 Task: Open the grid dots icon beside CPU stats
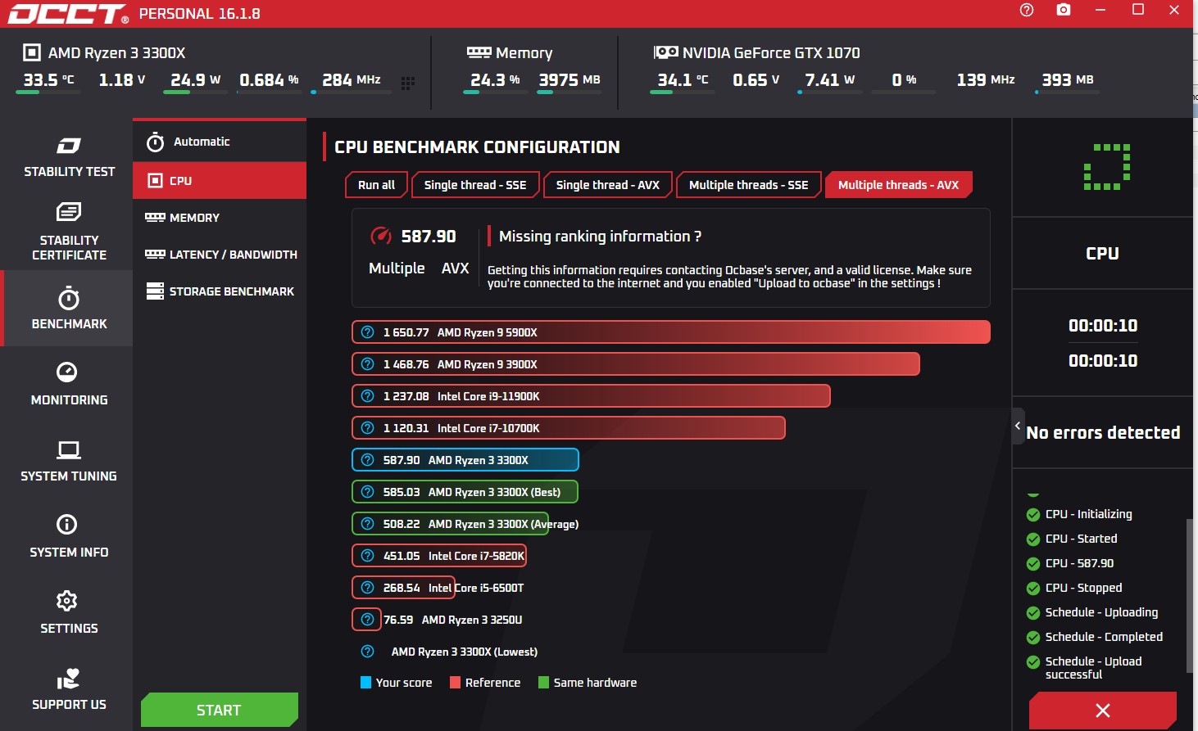click(408, 83)
